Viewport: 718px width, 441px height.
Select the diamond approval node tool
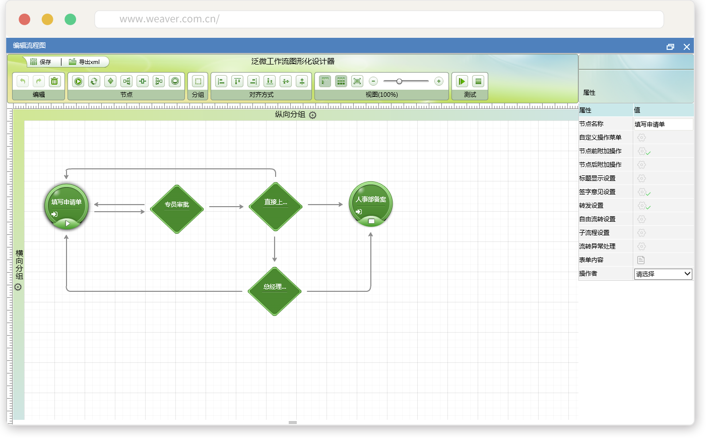click(x=110, y=81)
